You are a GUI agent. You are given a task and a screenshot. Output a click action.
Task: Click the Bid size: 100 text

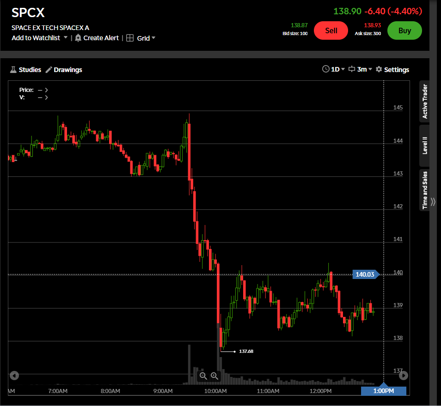pos(295,33)
